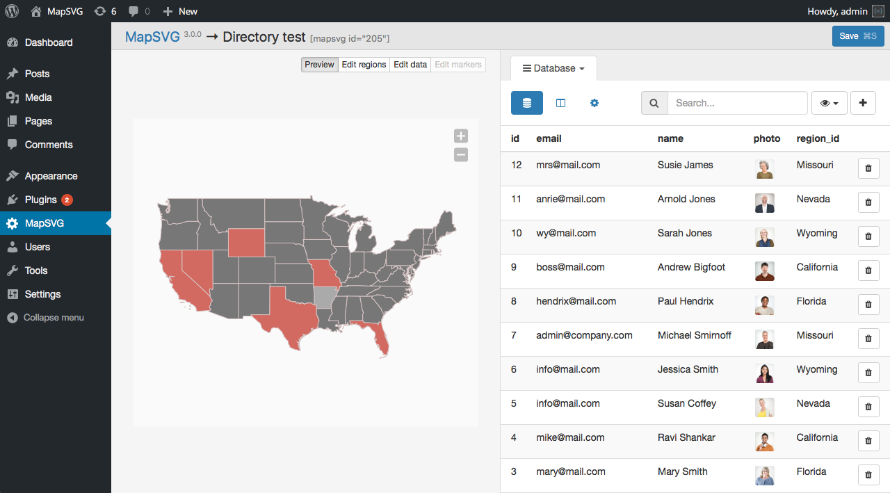Zoom in on the map
Screen dimensions: 890x493
461,136
